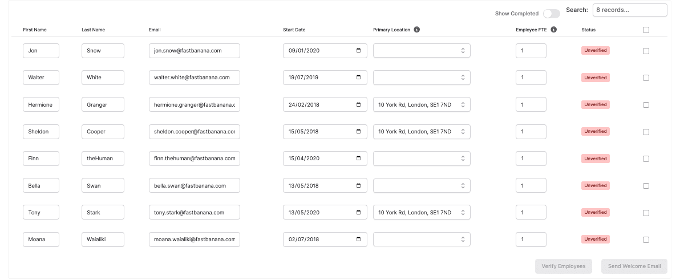Open calendar picker for Jon Snow's start date
The width and height of the screenshot is (680, 280).
tap(358, 51)
